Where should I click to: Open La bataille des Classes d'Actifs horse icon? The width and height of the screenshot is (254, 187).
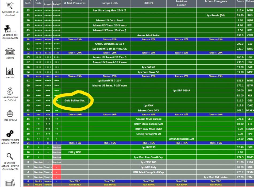click(x=10, y=29)
